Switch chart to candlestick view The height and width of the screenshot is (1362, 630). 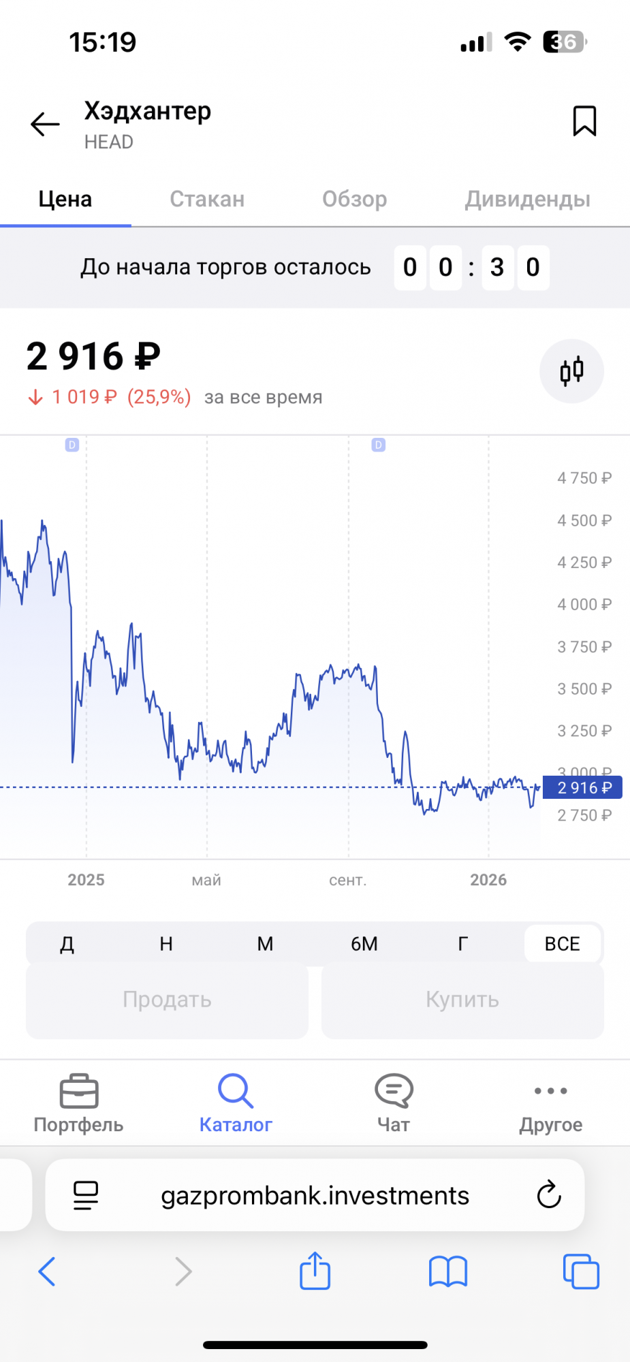[571, 371]
